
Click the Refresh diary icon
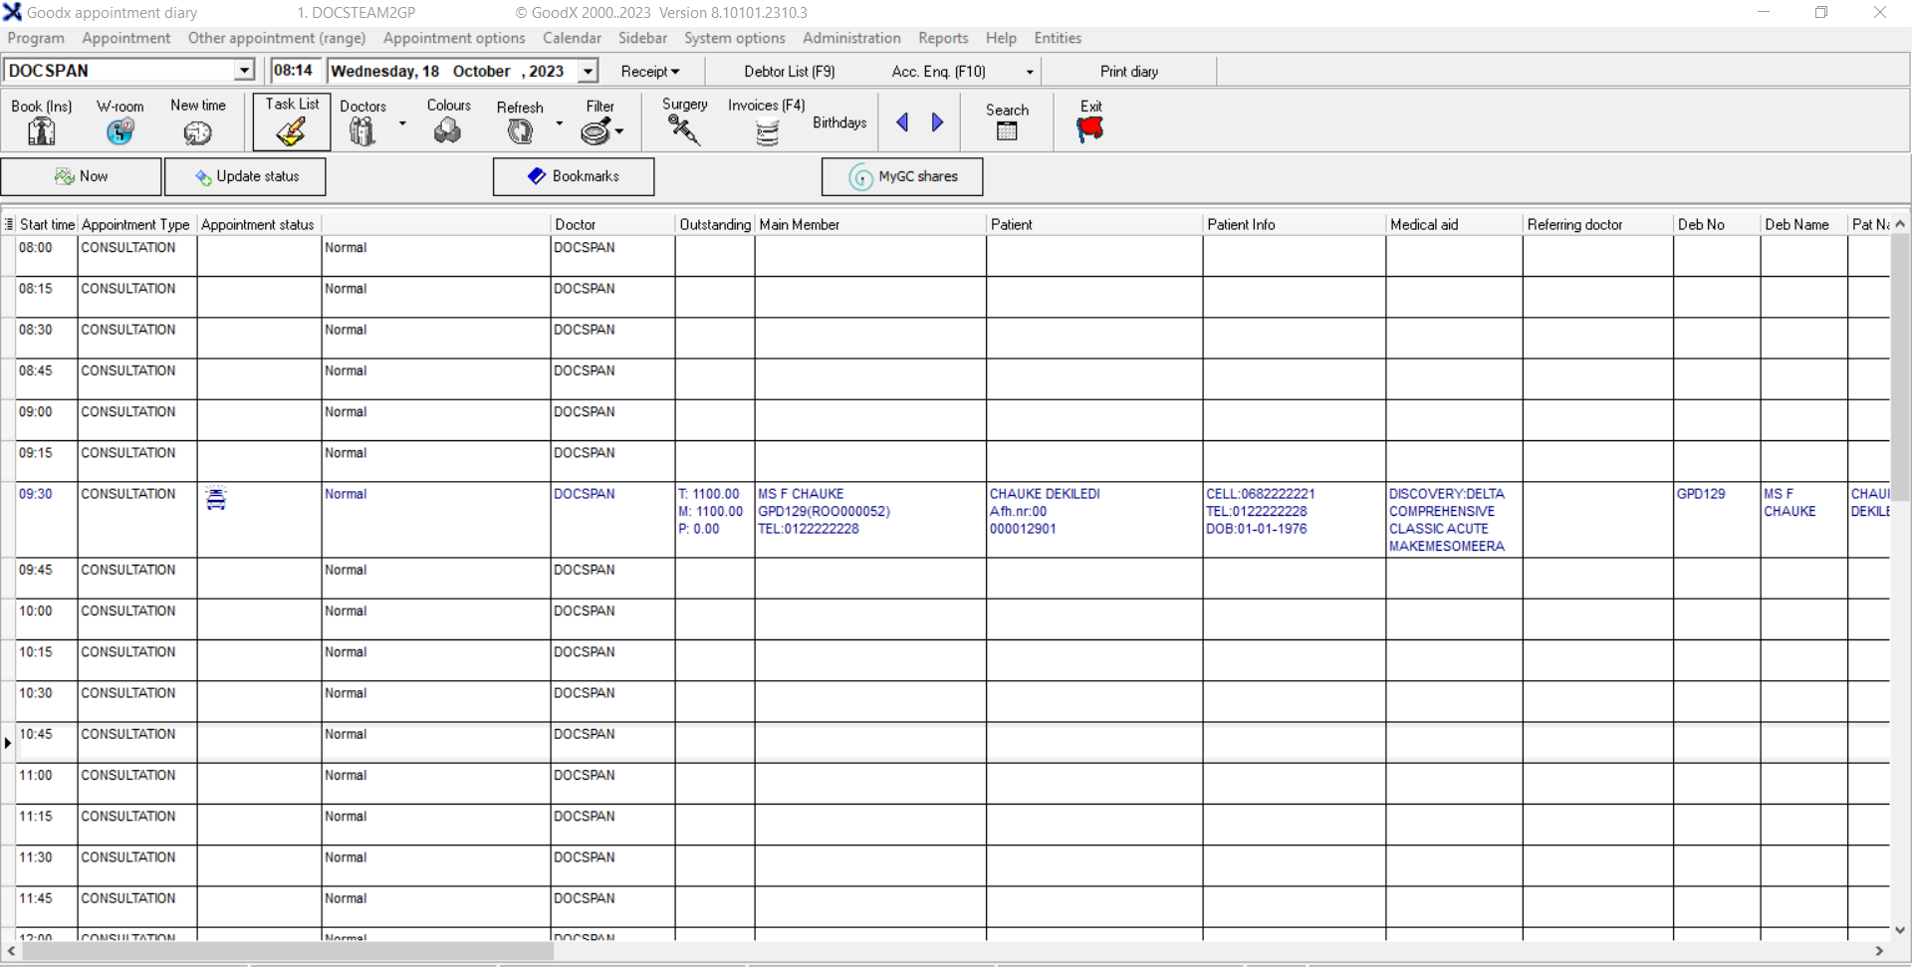point(519,131)
